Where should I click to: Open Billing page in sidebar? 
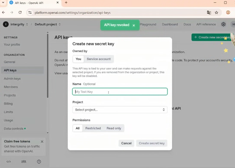(8, 103)
